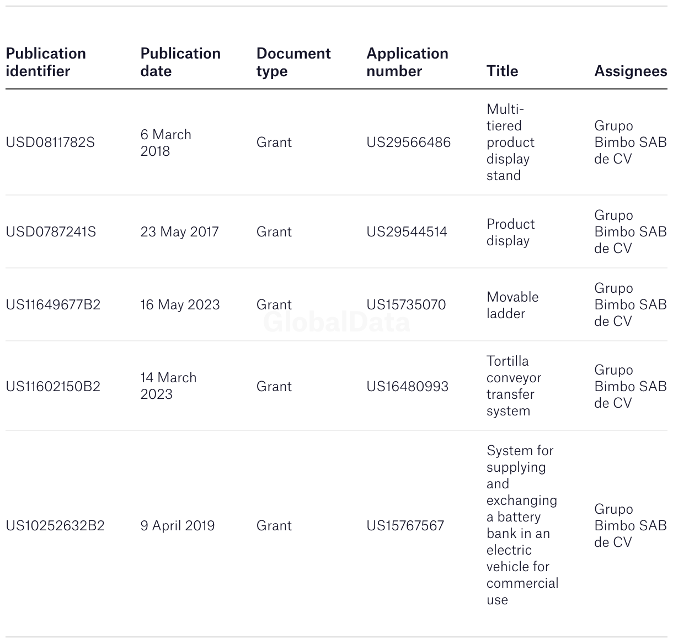Select publication identifier USD0811782S

coord(50,142)
